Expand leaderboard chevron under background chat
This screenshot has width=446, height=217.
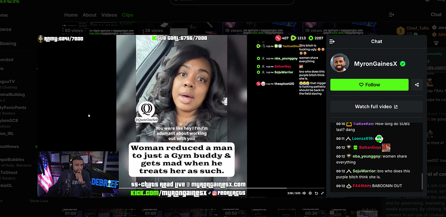click(436, 43)
